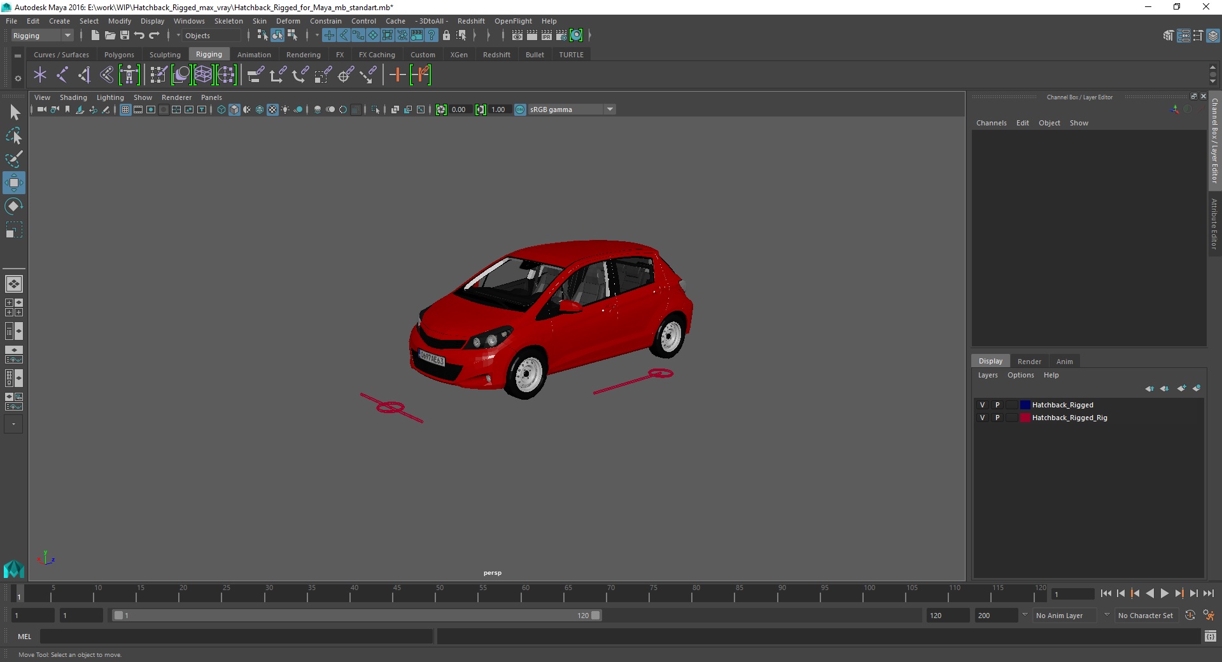The image size is (1222, 662).
Task: Toggle playback P for Hatchback_Rigged_Rig layer
Action: 997,418
